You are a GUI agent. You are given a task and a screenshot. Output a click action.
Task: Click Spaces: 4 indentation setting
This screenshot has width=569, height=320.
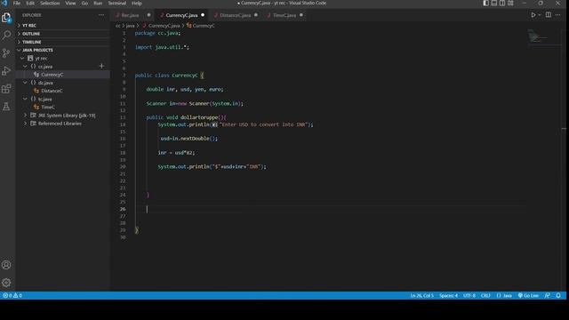448,295
